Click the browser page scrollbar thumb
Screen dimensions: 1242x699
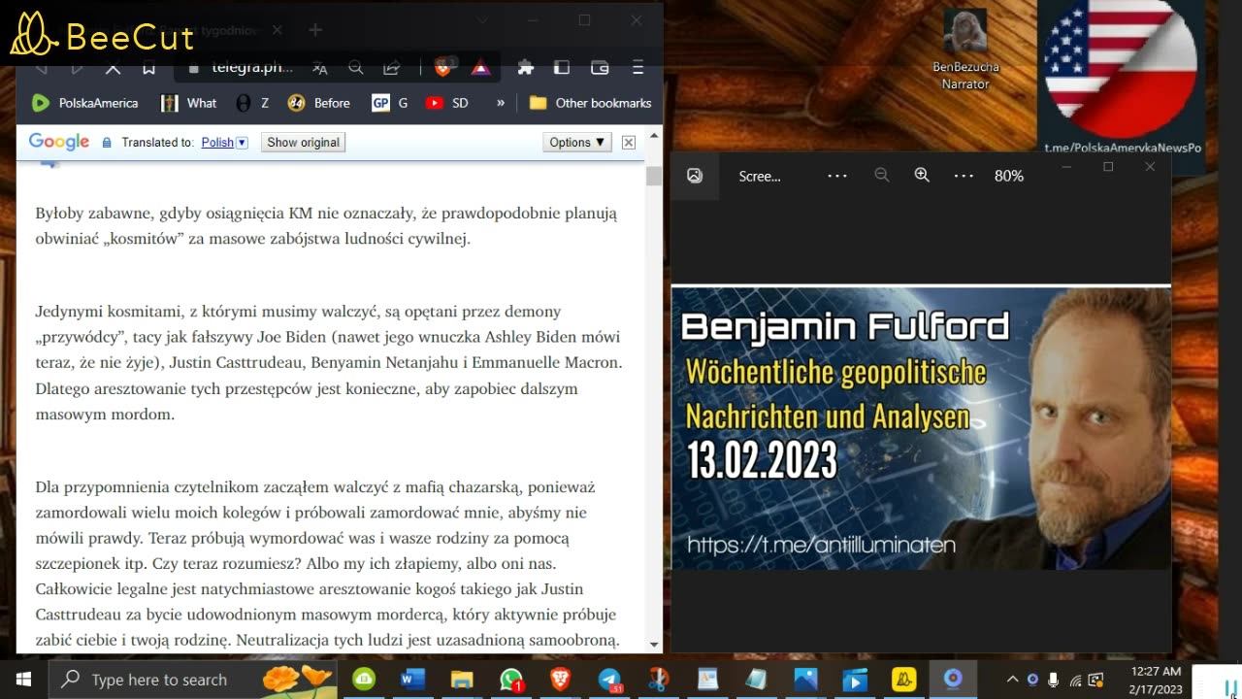click(x=654, y=176)
